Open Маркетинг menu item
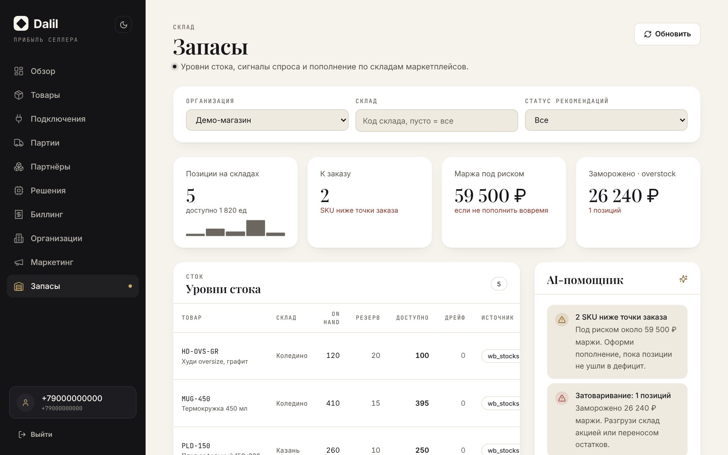The width and height of the screenshot is (728, 455). click(73, 262)
